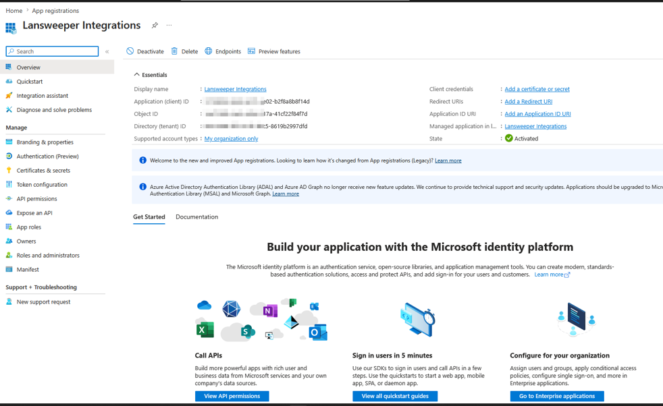Click the My organization only link

231,138
